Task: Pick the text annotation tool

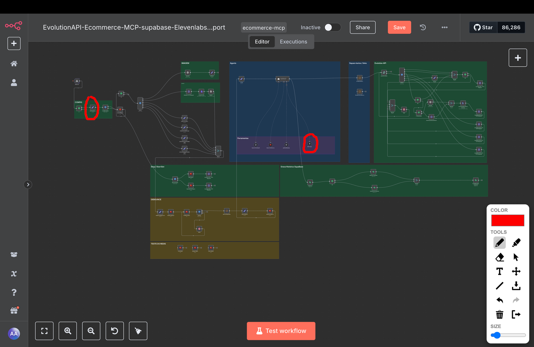Action: point(499,272)
